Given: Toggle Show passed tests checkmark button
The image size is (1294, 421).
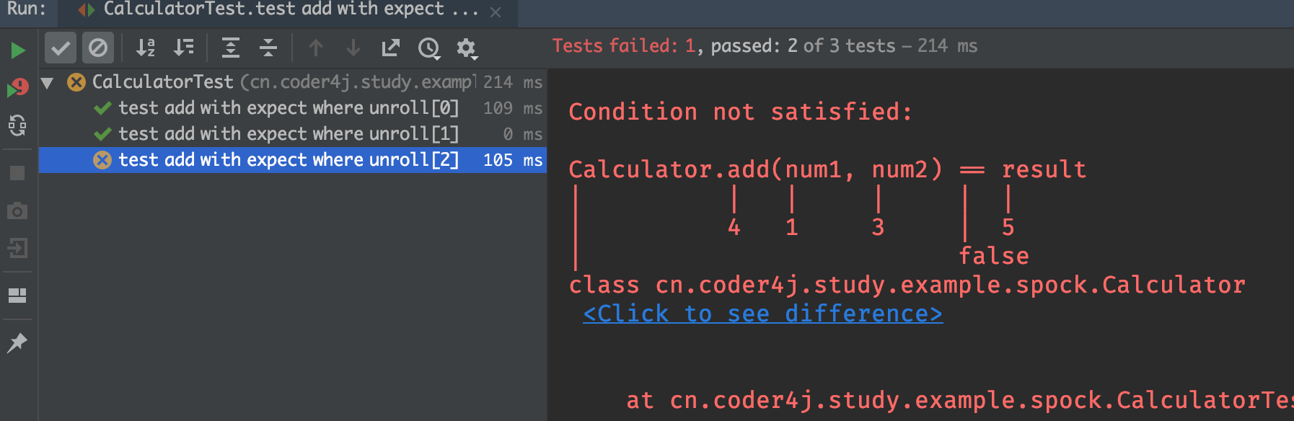Looking at the screenshot, I should tap(61, 48).
